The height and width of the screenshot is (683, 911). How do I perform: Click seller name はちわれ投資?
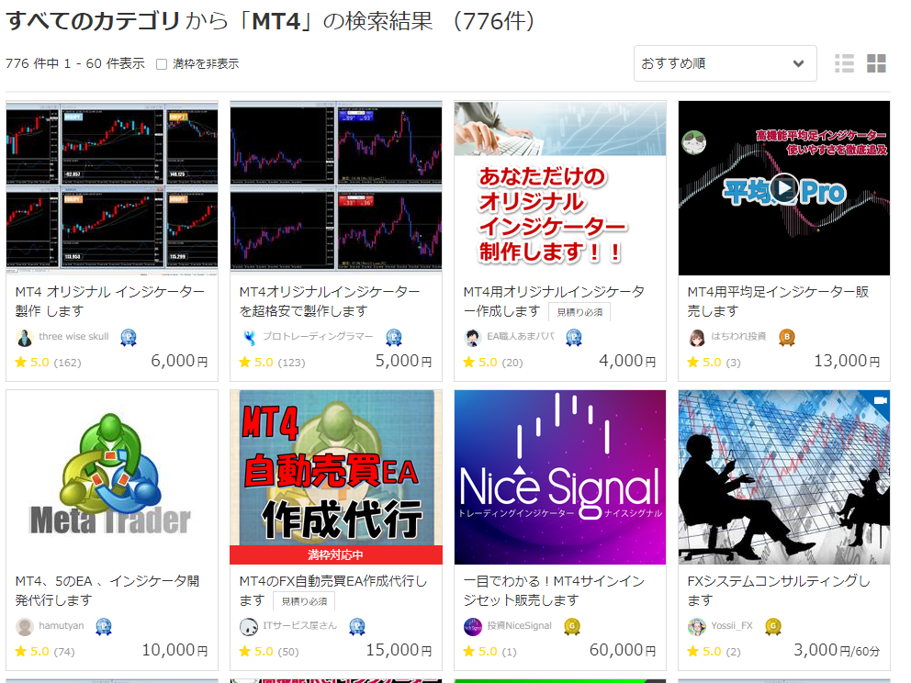point(738,336)
